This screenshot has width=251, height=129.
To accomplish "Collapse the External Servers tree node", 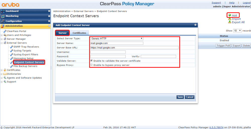I will (x=2, y=43).
